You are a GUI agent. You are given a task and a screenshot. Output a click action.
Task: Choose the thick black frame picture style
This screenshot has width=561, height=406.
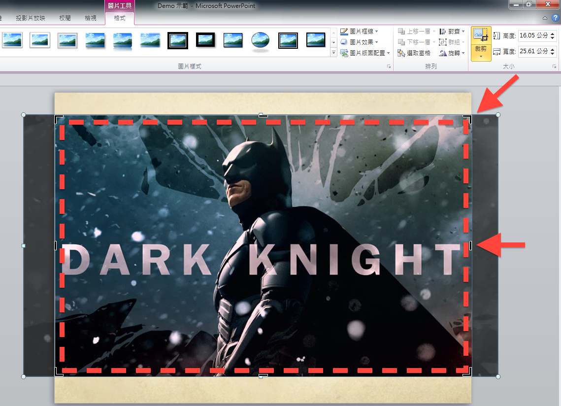205,40
